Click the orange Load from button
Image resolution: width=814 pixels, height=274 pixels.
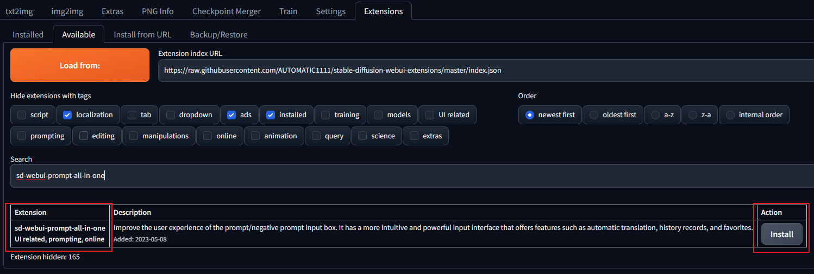point(79,65)
